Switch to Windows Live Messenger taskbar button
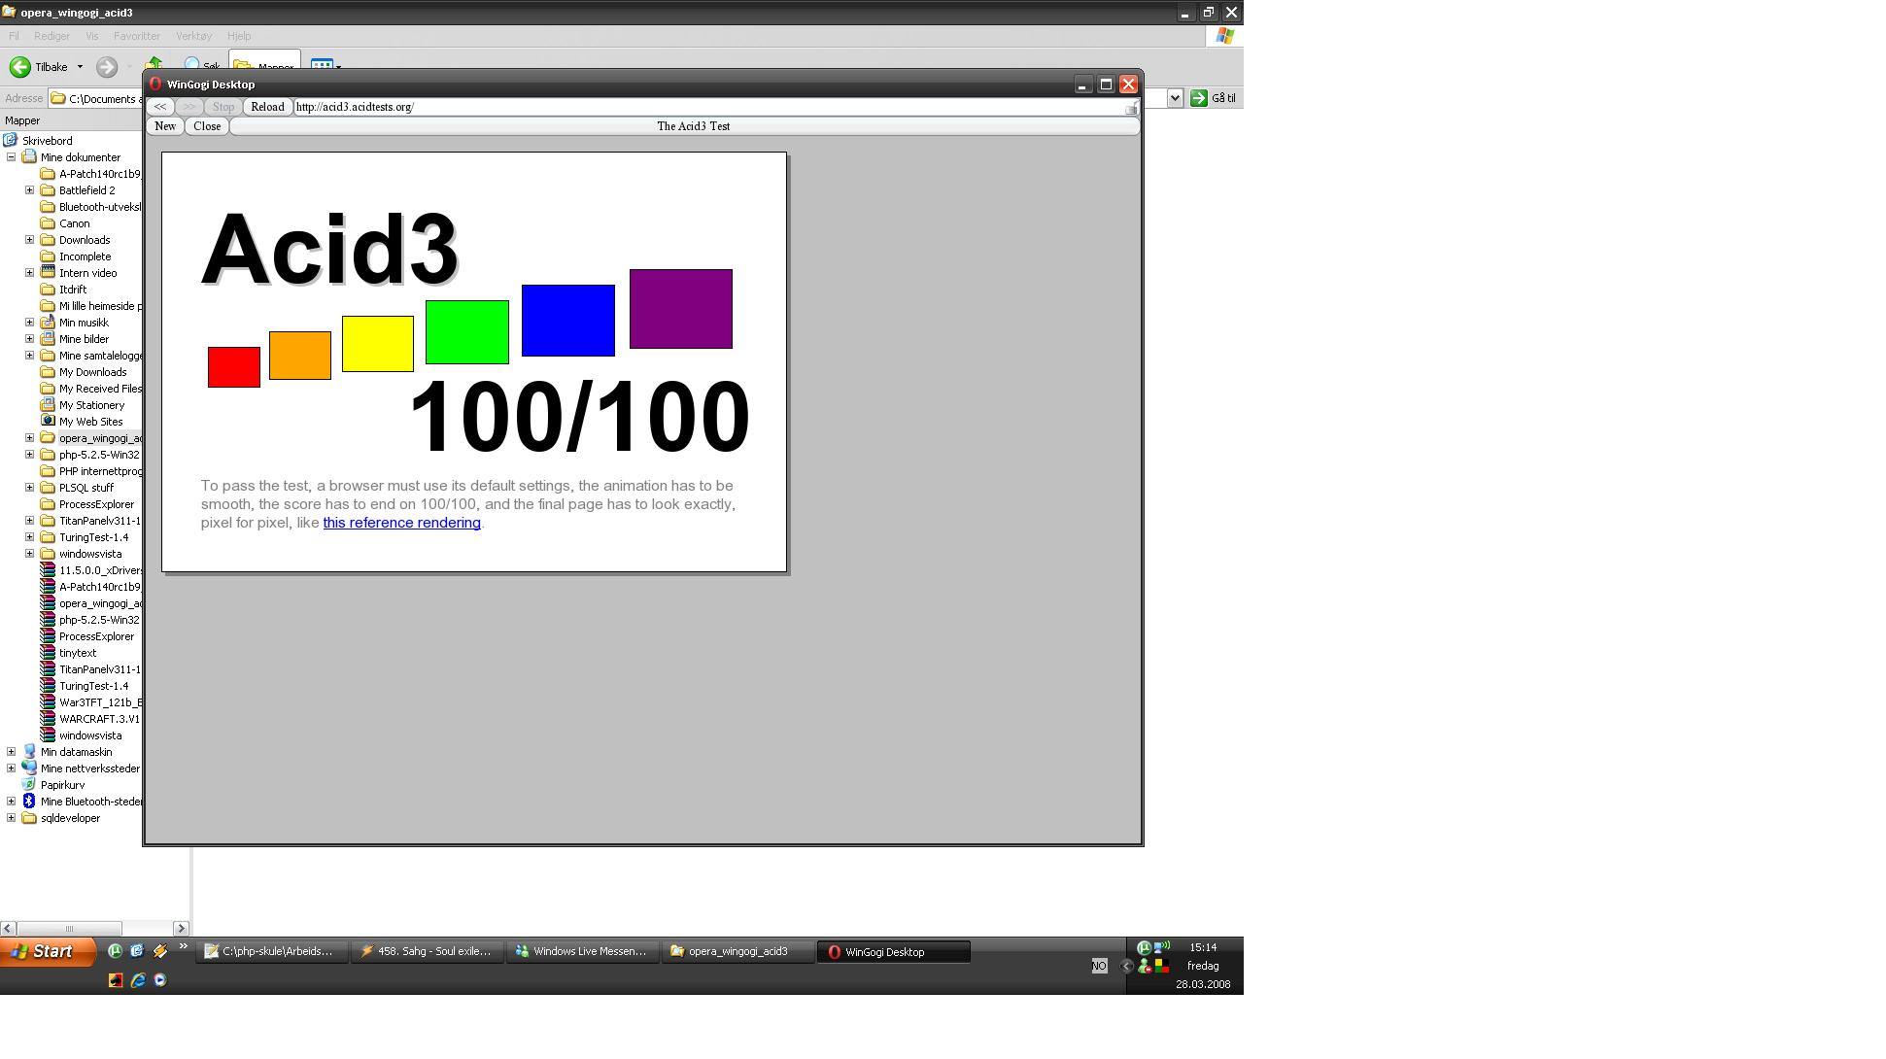The height and width of the screenshot is (1059, 1886). tap(583, 952)
